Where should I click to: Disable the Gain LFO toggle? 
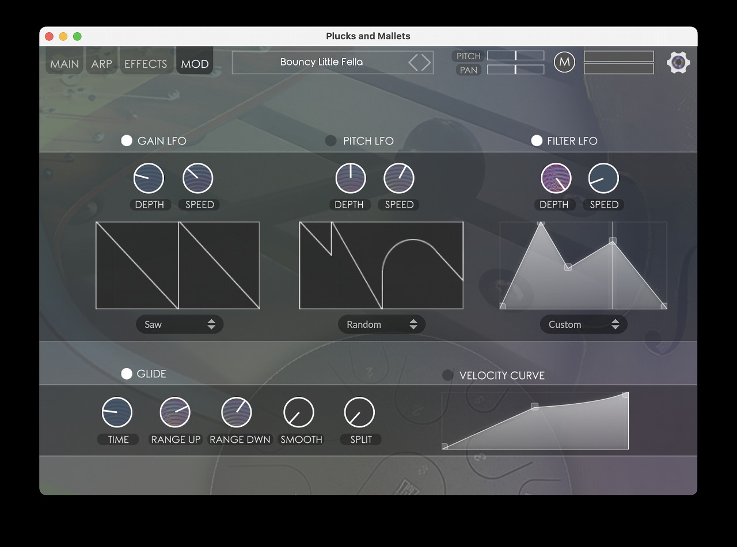[127, 141]
